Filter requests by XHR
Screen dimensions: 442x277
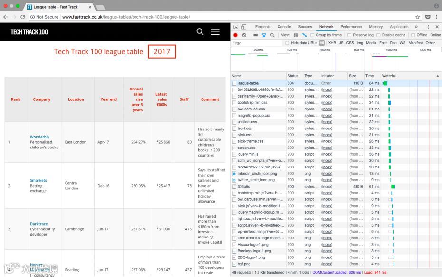(x=332, y=43)
